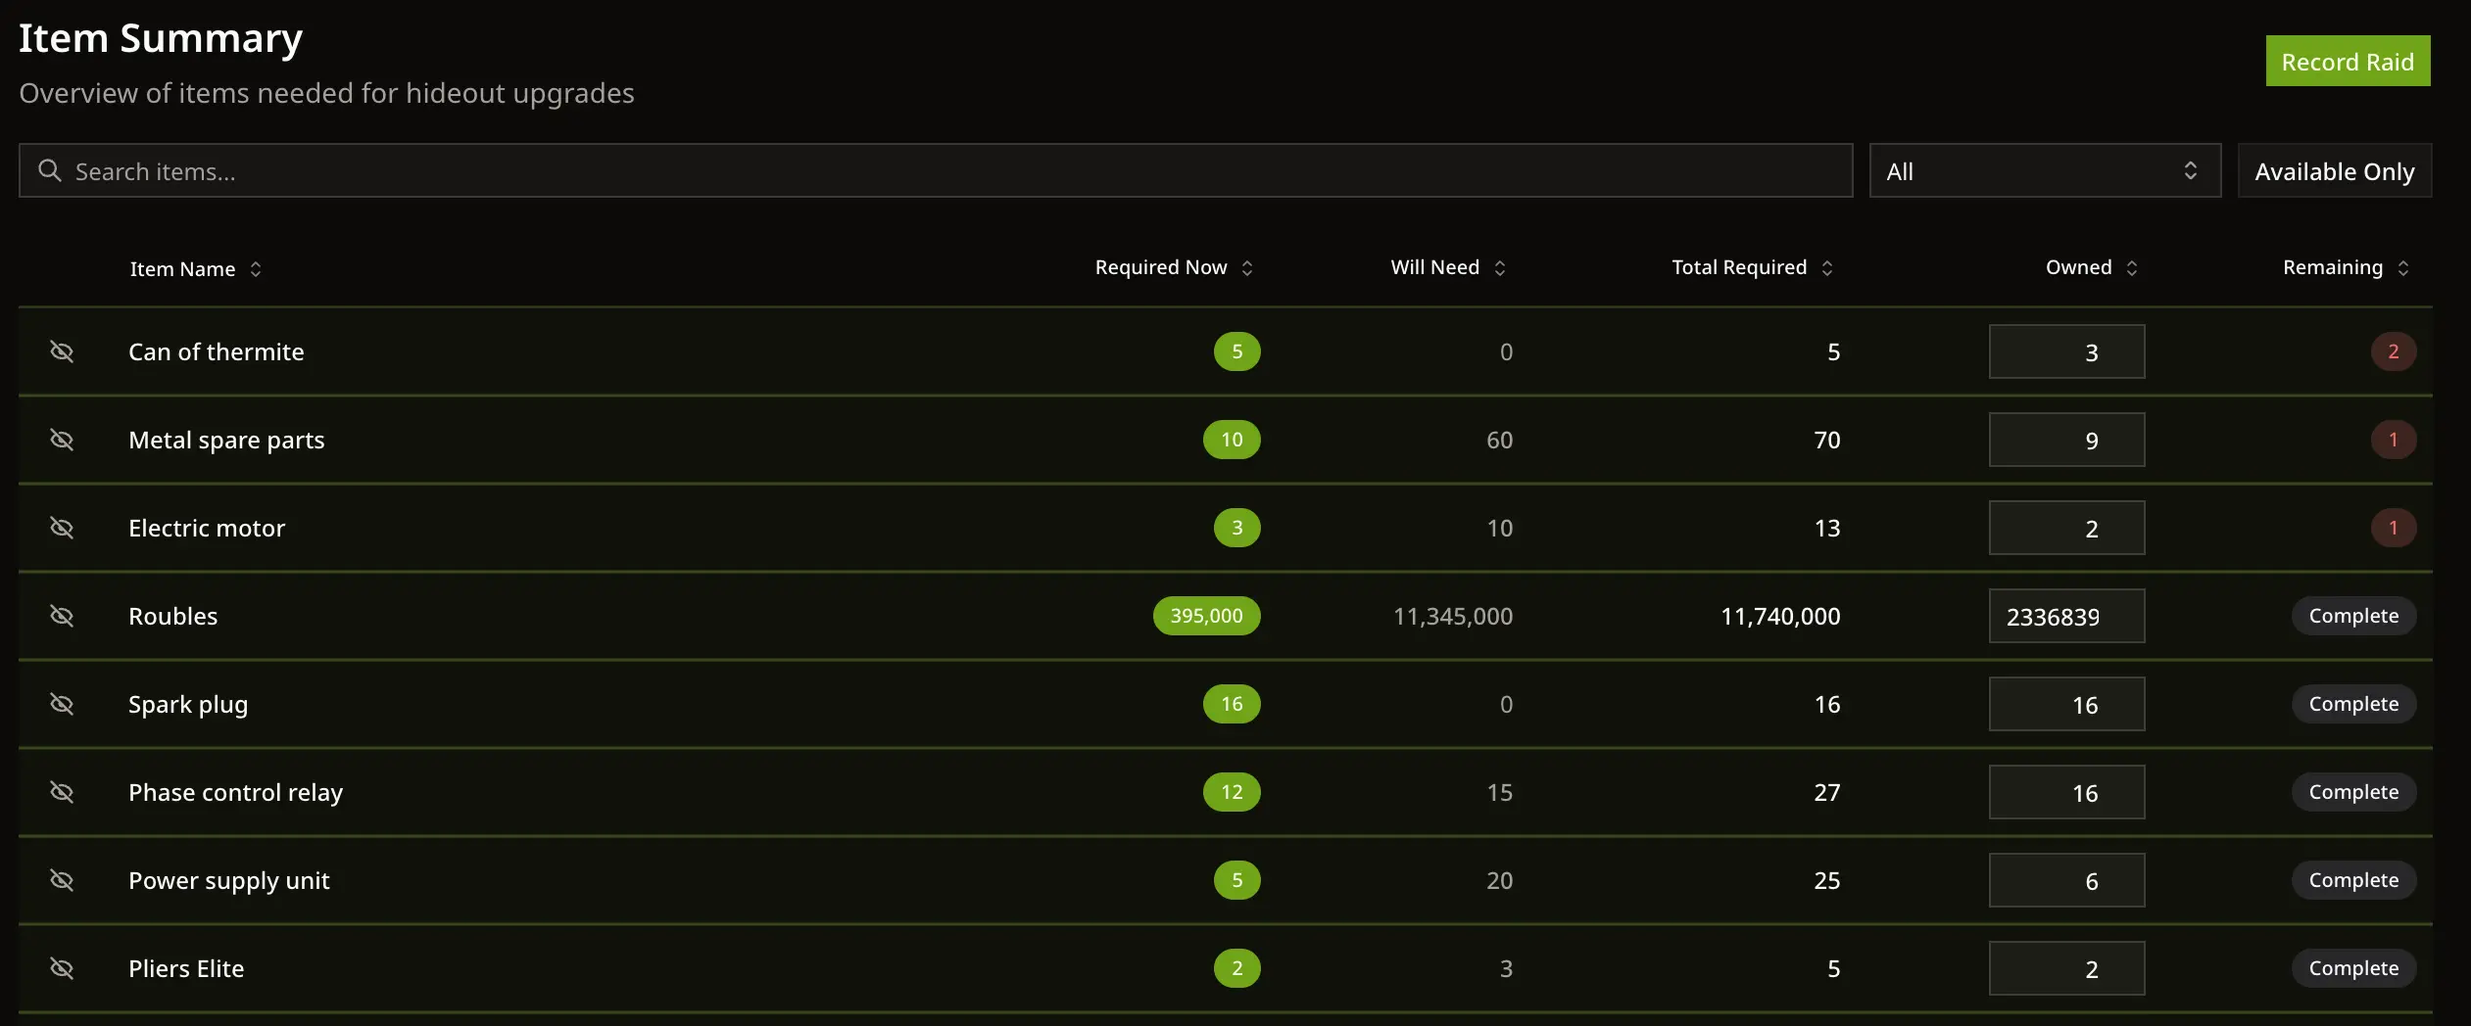The width and height of the screenshot is (2471, 1026).
Task: Click the Record Raid button
Action: [x=2348, y=60]
